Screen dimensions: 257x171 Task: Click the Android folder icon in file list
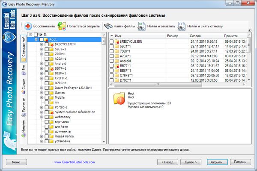[x=117, y=61]
